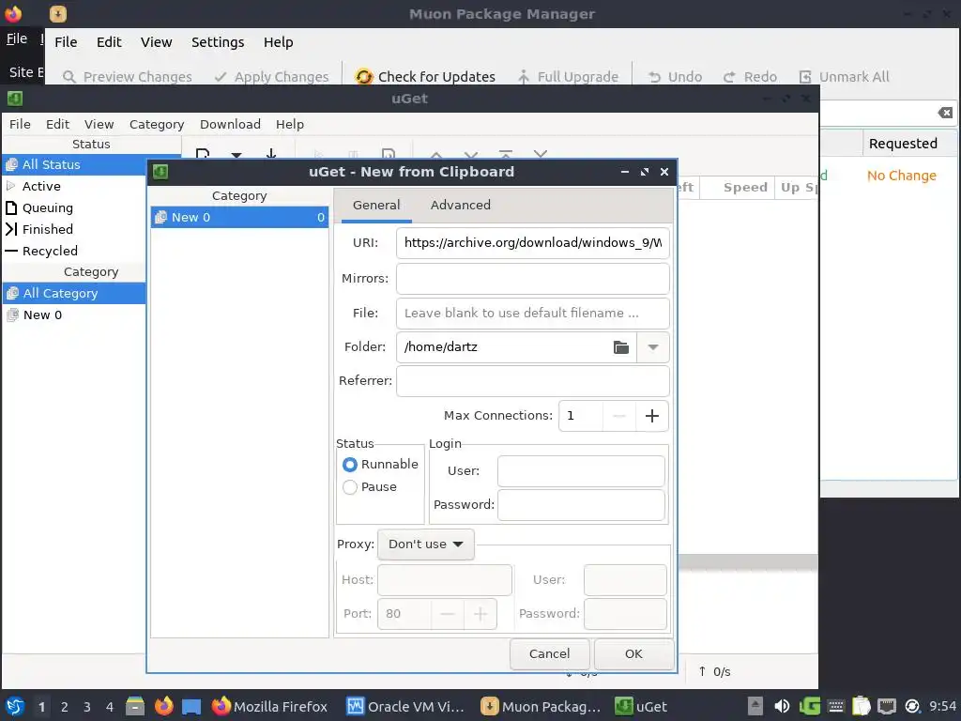
Task: Open the application launcher in taskbar
Action: point(15,706)
